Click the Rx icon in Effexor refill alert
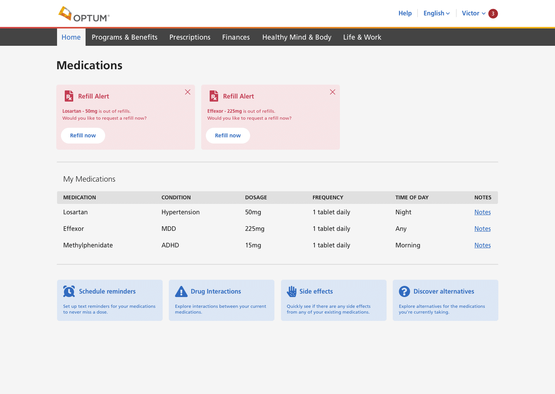The image size is (555, 394). coord(214,96)
